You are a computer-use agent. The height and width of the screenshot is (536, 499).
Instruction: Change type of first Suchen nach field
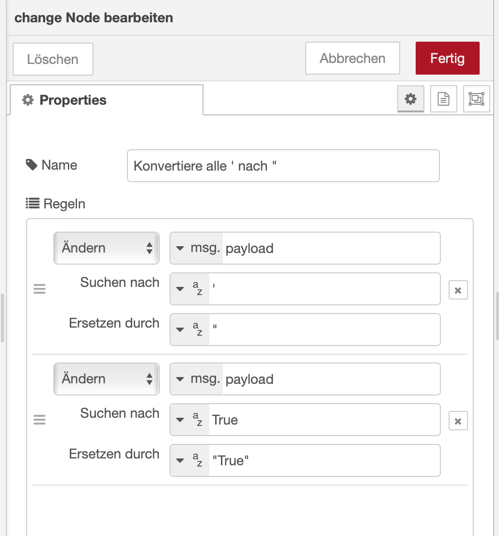[190, 289]
